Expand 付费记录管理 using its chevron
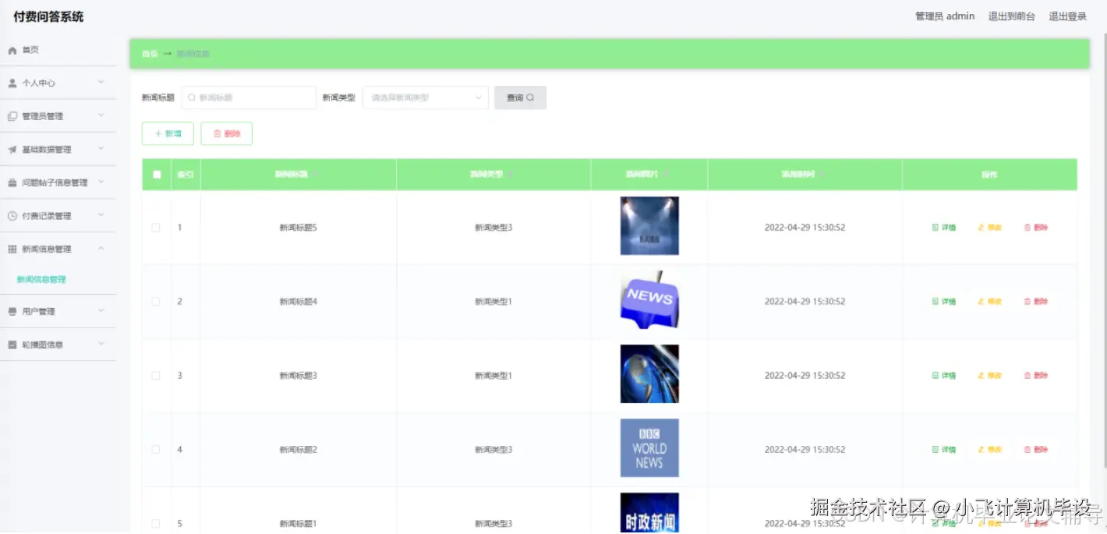The width and height of the screenshot is (1107, 534). coord(101,215)
